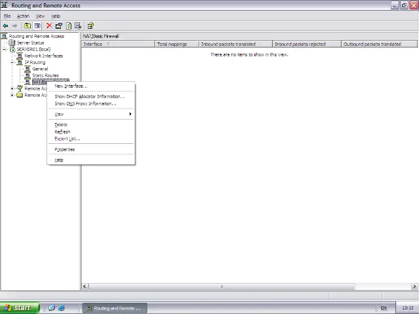Click the Export List toolbar icon
419x314 pixels.
tap(78, 26)
